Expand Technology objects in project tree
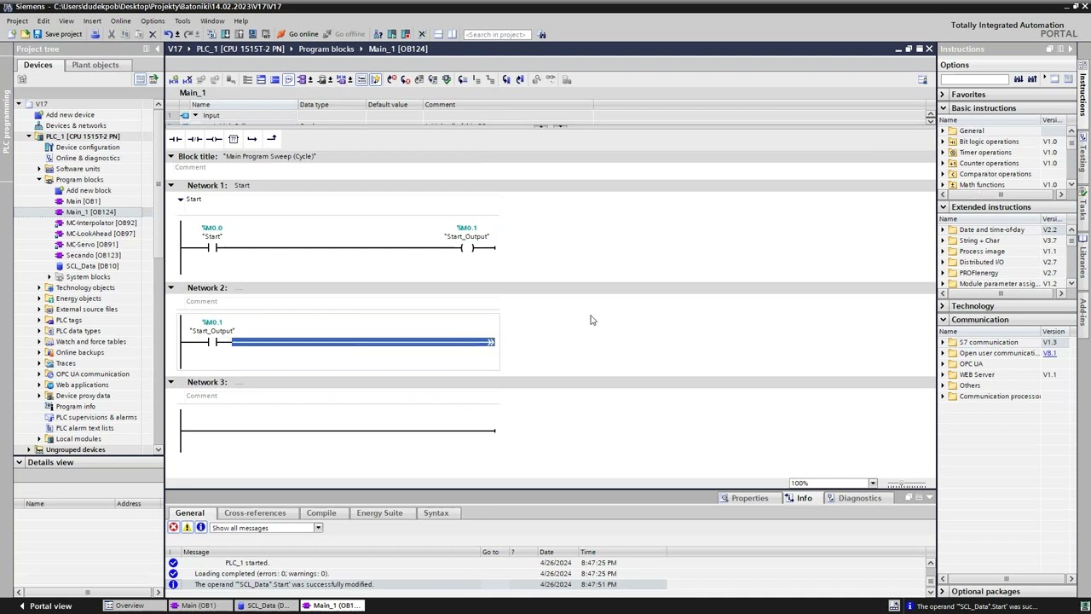This screenshot has width=1091, height=614. (x=38, y=287)
